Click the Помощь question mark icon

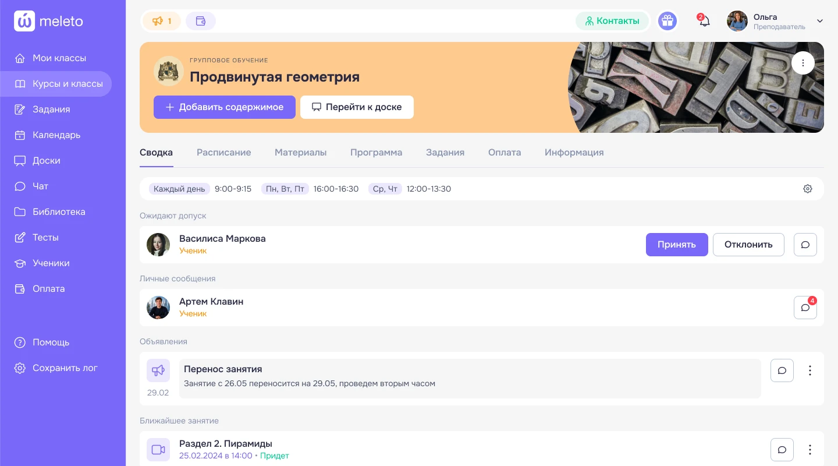[20, 343]
